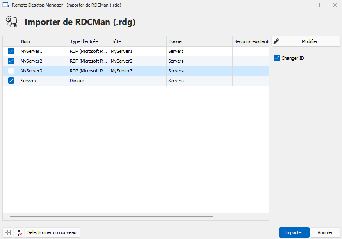This screenshot has width=342, height=239.
Task: Click the pencil icon on Modifier
Action: (276, 41)
